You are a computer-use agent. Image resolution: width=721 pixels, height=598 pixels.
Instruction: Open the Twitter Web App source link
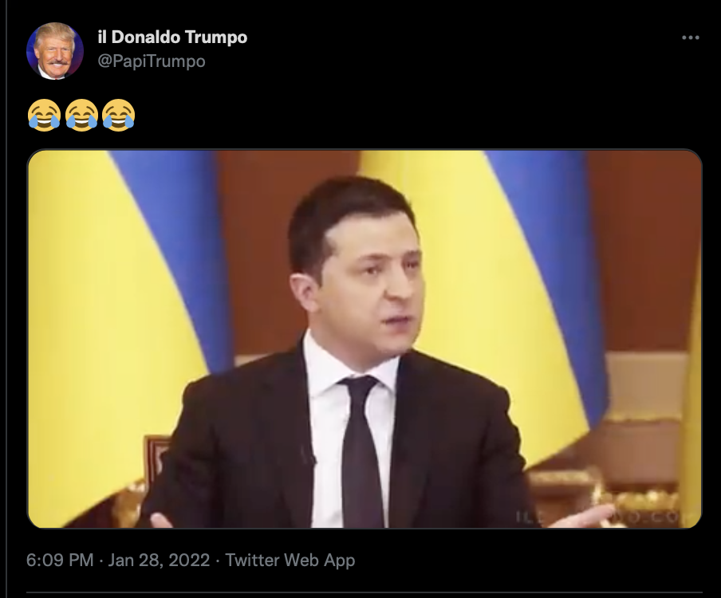click(290, 560)
